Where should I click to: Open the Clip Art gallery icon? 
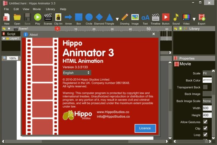tap(58, 19)
